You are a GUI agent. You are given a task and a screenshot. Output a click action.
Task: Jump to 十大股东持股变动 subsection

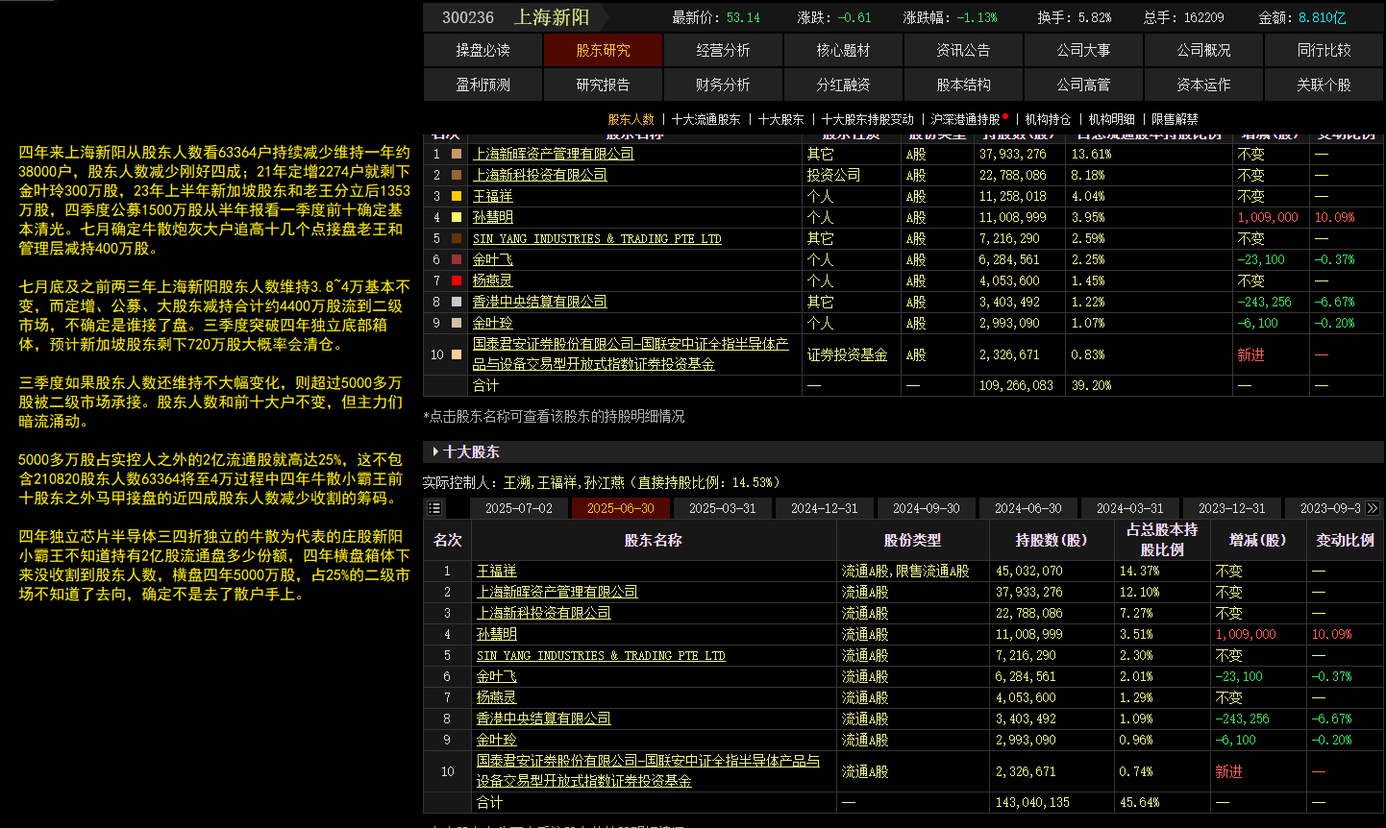click(x=868, y=119)
